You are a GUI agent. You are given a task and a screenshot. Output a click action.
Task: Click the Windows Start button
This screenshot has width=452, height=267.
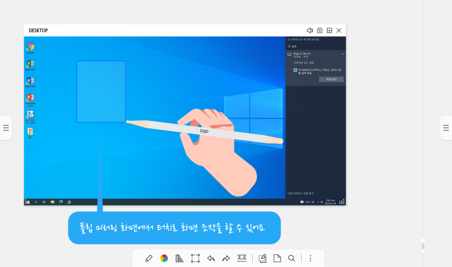tap(27, 202)
